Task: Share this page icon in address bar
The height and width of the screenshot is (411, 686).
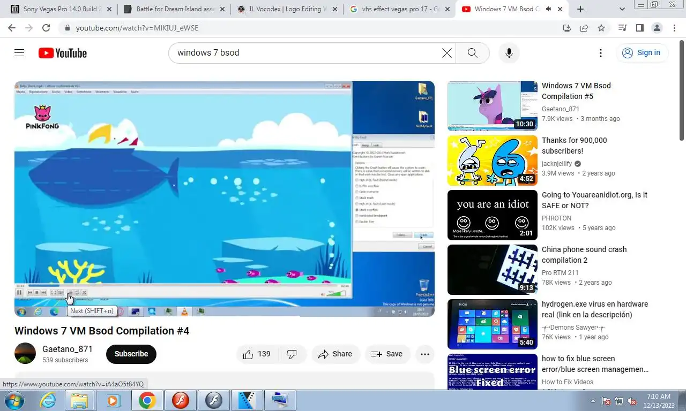Action: point(584,28)
